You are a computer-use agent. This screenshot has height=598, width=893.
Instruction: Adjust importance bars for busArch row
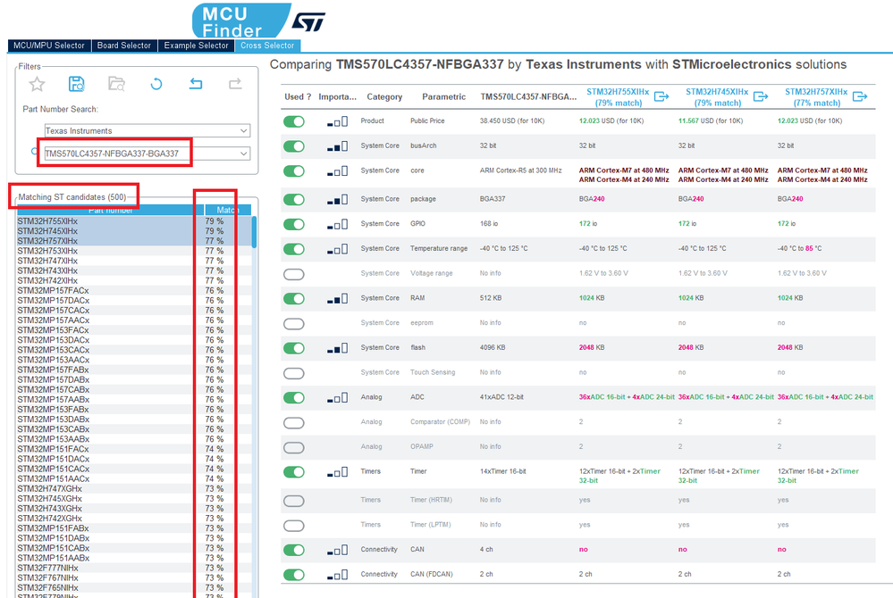337,146
